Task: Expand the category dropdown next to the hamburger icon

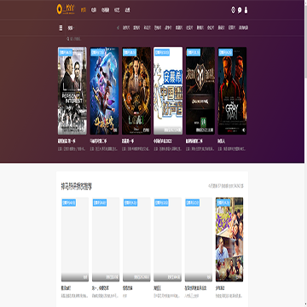Action: 71,28
